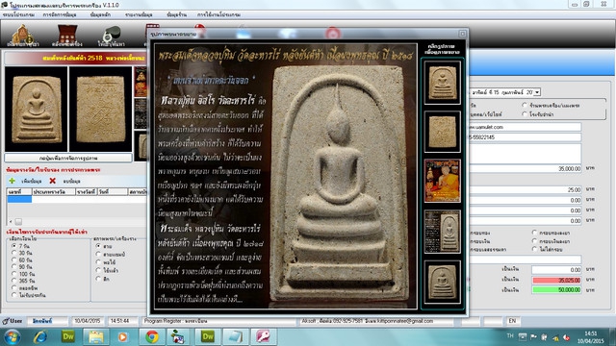Select the 100 วัน warranty option
The image size is (616, 346).
[x=14, y=274]
